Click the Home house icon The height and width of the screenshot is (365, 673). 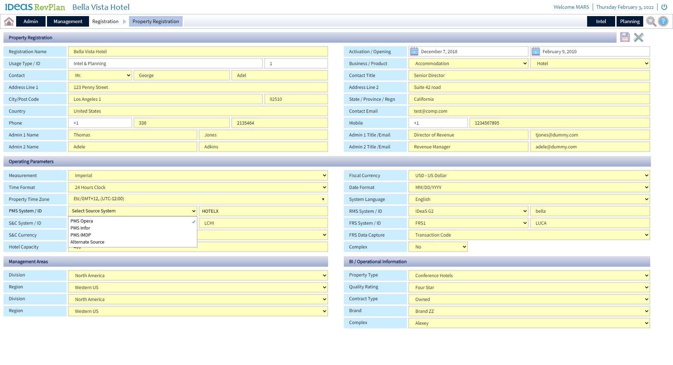pyautogui.click(x=9, y=21)
